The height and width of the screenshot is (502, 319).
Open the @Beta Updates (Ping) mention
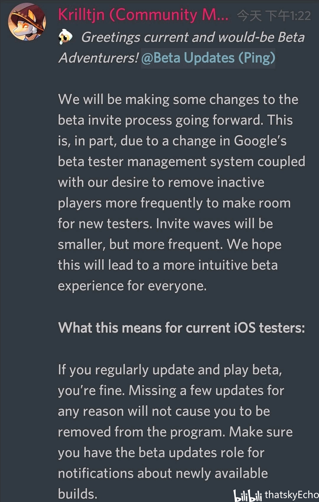pos(208,58)
